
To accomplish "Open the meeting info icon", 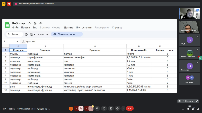I will click(x=183, y=109).
